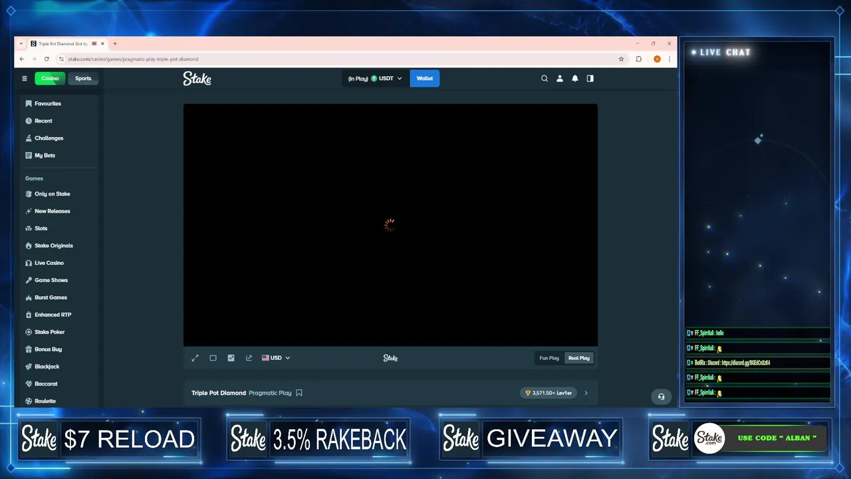Click the 3,571.50× Lev1er big win badge
The width and height of the screenshot is (851, 479).
tap(548, 393)
